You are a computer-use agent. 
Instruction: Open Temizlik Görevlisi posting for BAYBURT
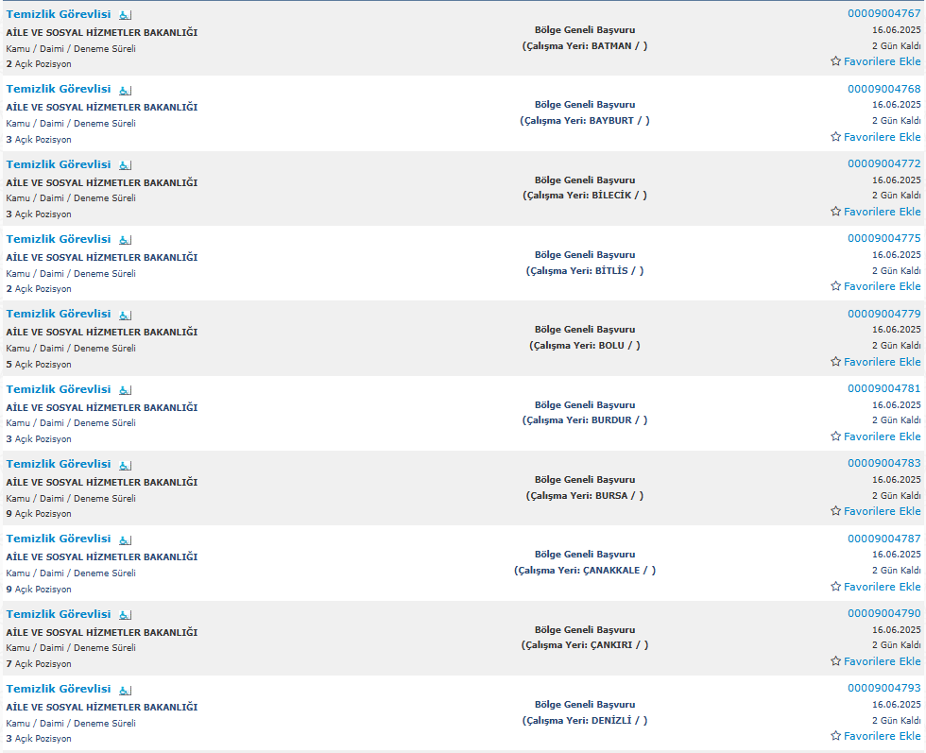59,89
